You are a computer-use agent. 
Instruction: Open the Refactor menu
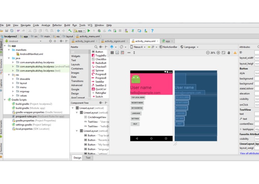[x=57, y=25]
